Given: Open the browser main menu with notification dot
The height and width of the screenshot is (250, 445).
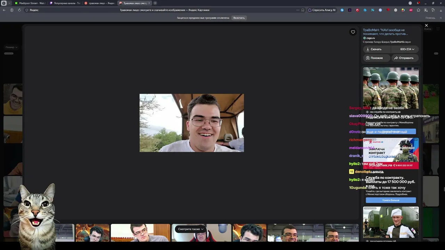Looking at the screenshot, I should 418,3.
